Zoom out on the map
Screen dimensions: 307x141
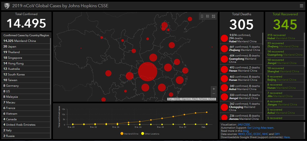click(214, 94)
